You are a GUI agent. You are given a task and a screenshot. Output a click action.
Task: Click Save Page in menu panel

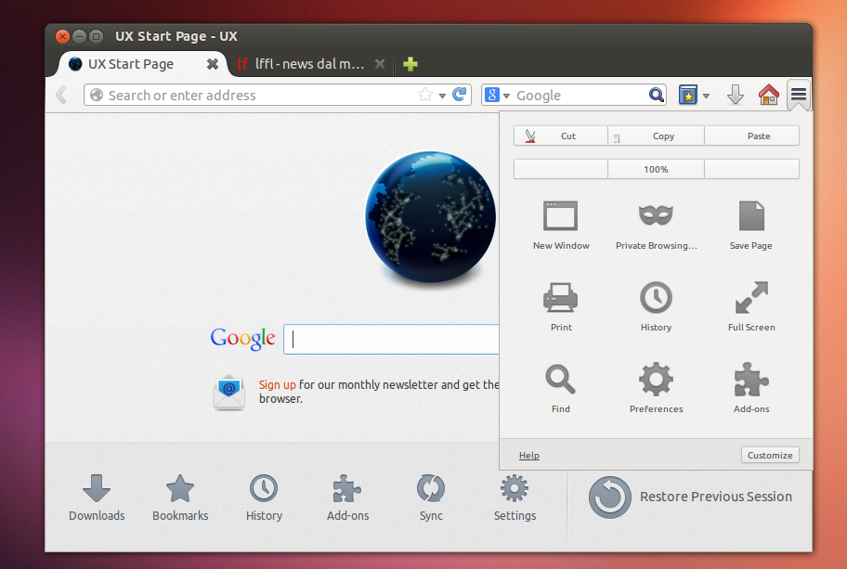coord(750,226)
